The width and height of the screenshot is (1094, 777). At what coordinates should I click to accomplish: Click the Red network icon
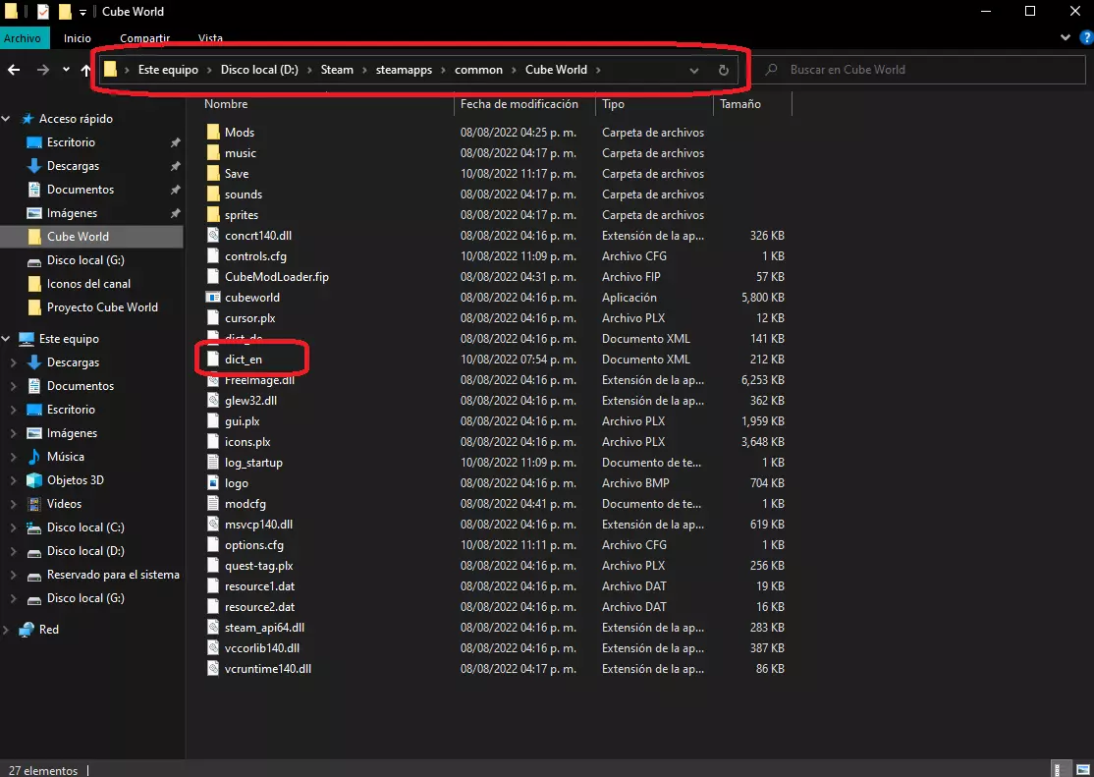[x=27, y=629]
